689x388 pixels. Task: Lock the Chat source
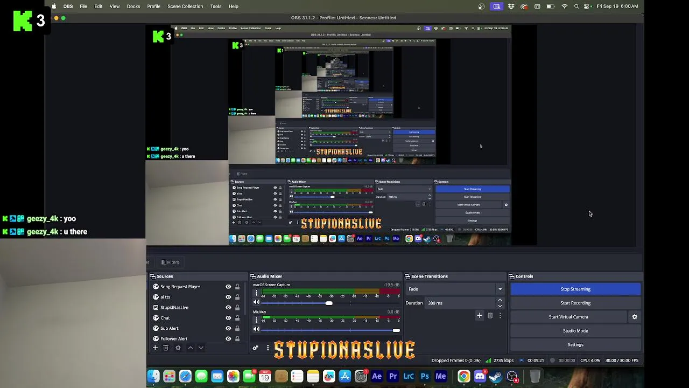tap(237, 318)
